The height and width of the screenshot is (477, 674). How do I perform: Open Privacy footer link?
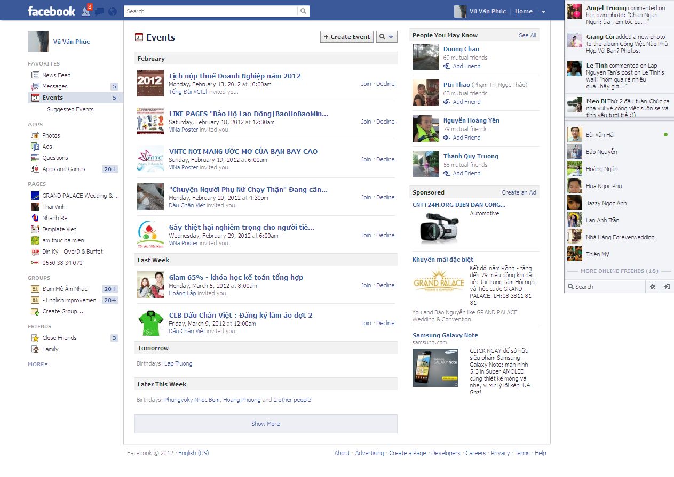pyautogui.click(x=500, y=453)
